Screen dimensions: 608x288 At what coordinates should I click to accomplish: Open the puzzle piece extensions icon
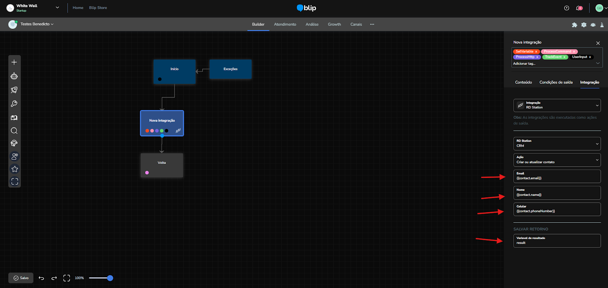pos(574,25)
